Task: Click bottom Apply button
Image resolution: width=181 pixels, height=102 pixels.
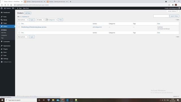Action: pos(32,37)
